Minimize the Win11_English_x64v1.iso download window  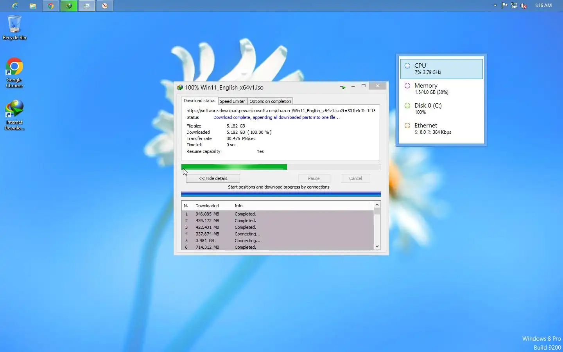click(353, 86)
